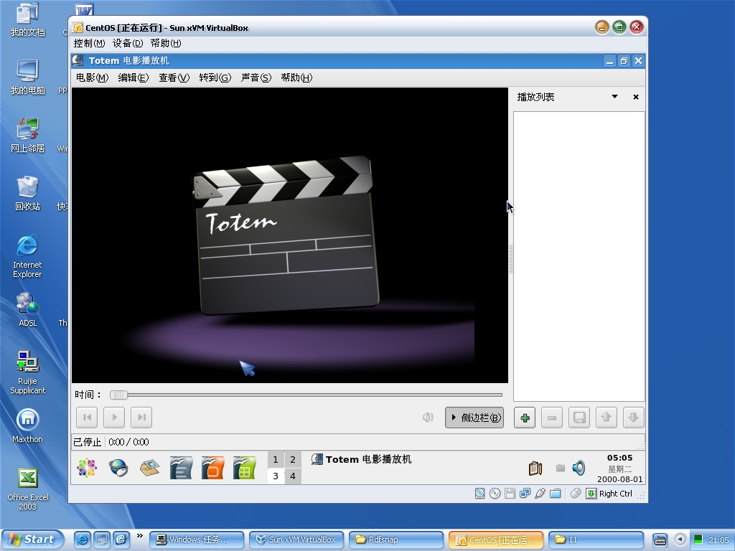Screen dimensions: 735x551
Task: Click the Totem 电影播放机 entry in CentOS panel
Action: click(362, 460)
